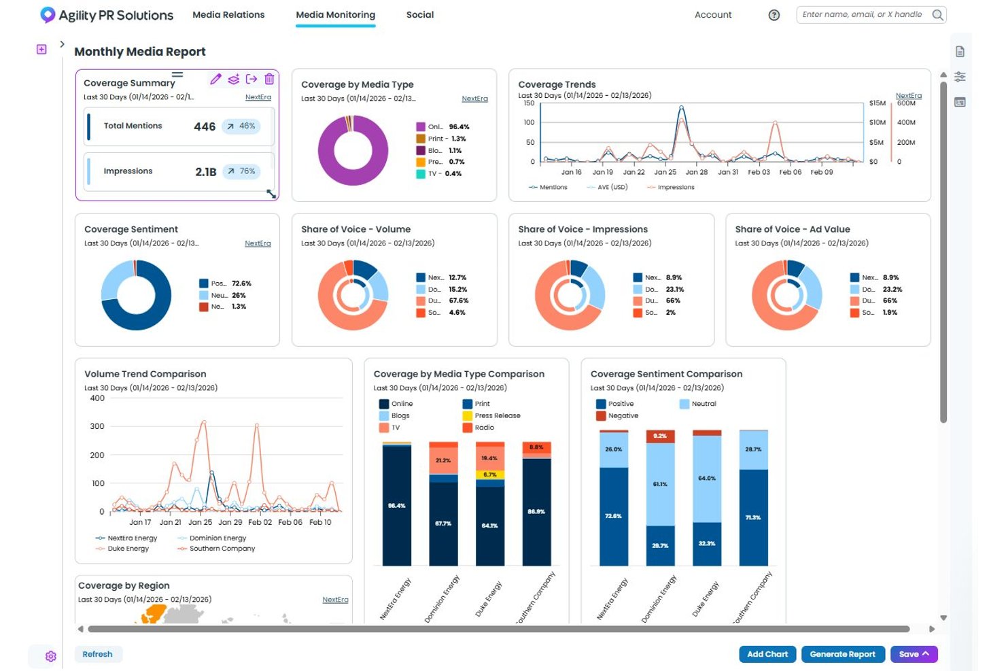Click the 'Monthly Media Report' title
Image resolution: width=1006 pixels, height=671 pixels.
tap(140, 52)
